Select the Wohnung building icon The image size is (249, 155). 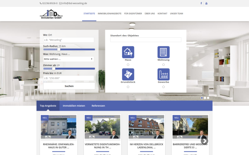(x=164, y=52)
